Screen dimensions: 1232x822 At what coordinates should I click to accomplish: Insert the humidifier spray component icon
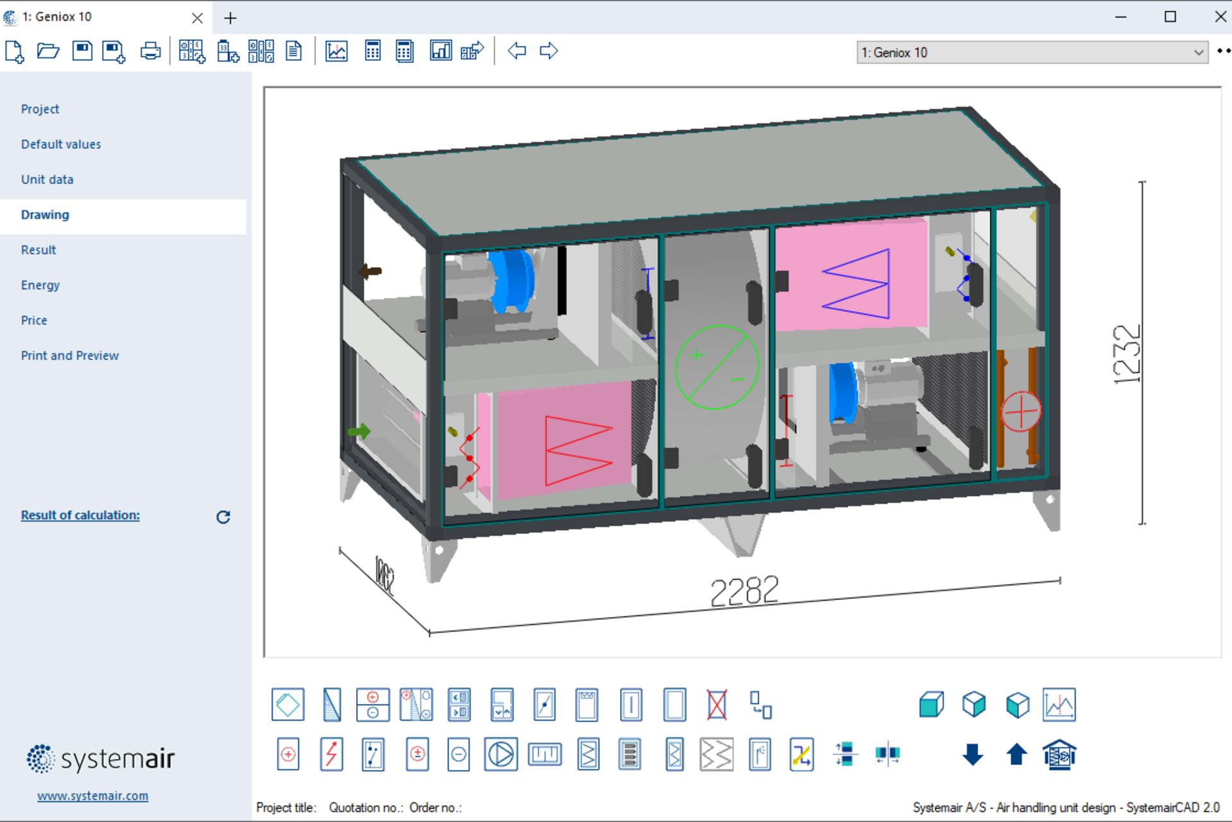click(x=760, y=754)
